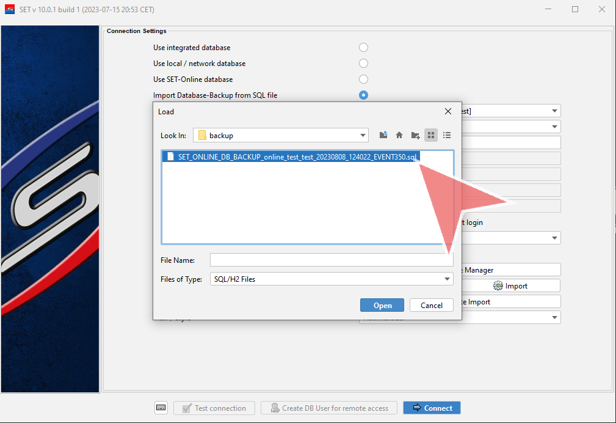Expand the Files of Type dropdown
This screenshot has width=616, height=423.
(447, 279)
